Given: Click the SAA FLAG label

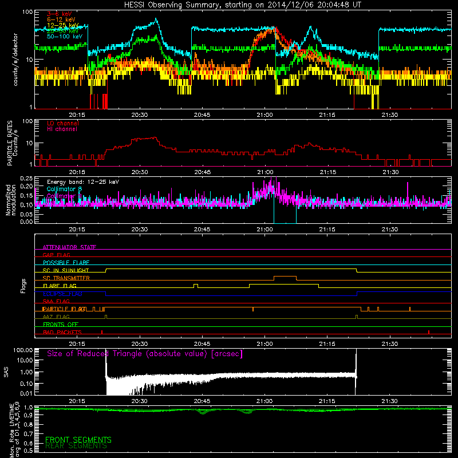Looking at the screenshot, I should 56,301.
